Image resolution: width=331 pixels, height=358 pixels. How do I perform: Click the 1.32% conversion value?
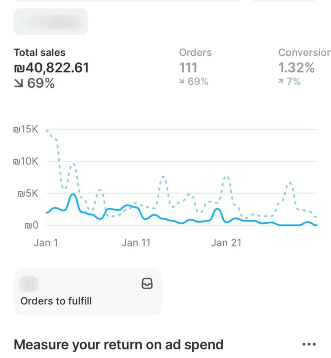coord(296,68)
